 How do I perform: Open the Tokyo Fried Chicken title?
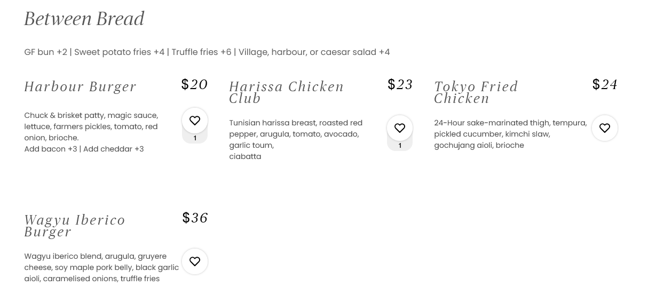(476, 92)
